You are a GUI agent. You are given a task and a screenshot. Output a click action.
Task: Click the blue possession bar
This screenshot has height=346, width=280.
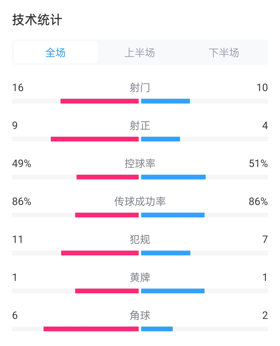point(173,177)
